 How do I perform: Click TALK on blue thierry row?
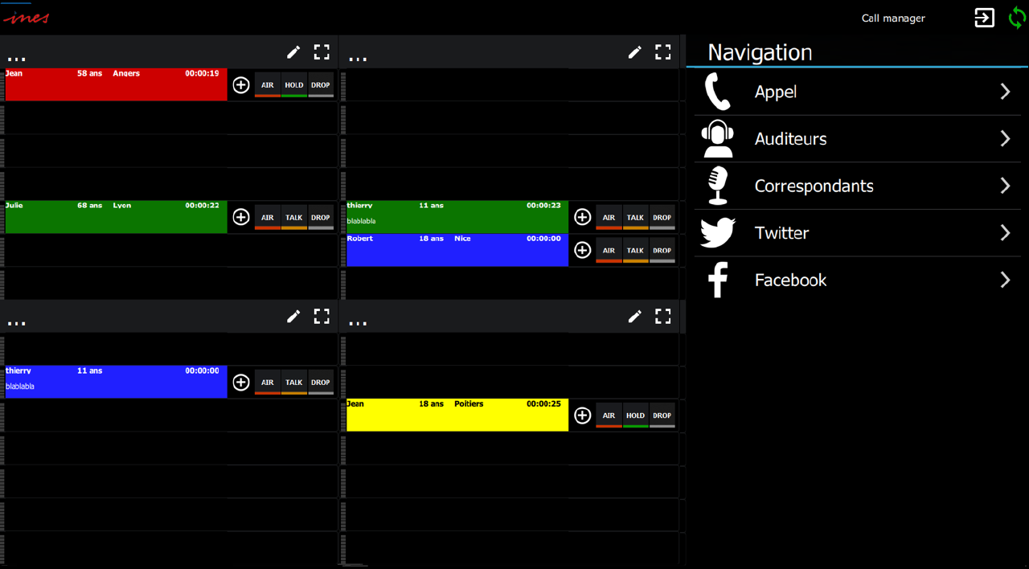coord(294,382)
